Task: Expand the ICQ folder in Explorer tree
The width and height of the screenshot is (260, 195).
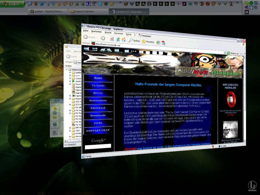Action: tap(70, 104)
